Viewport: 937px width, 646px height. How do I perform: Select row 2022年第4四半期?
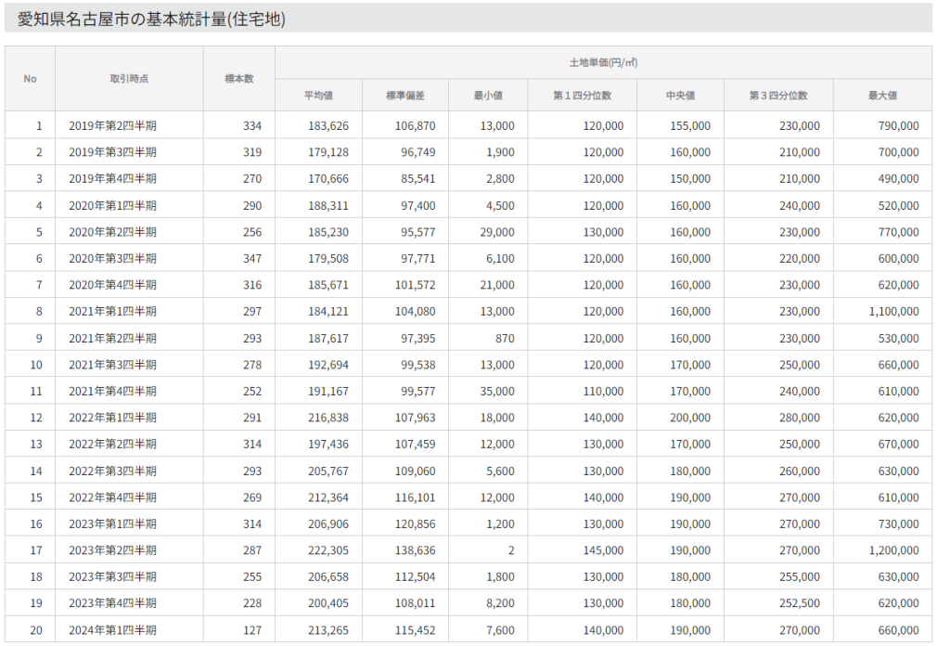[468, 497]
